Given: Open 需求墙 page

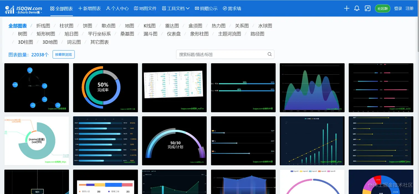Looking at the screenshot, I should pyautogui.click(x=232, y=9).
